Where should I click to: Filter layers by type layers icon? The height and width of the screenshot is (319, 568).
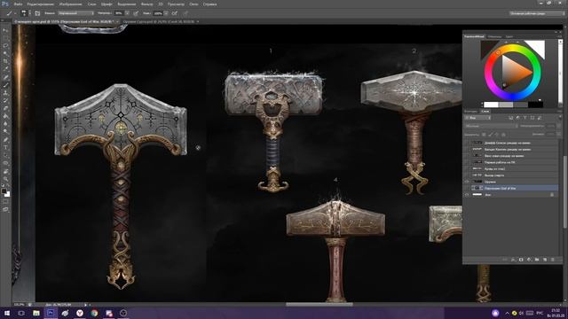(x=525, y=118)
